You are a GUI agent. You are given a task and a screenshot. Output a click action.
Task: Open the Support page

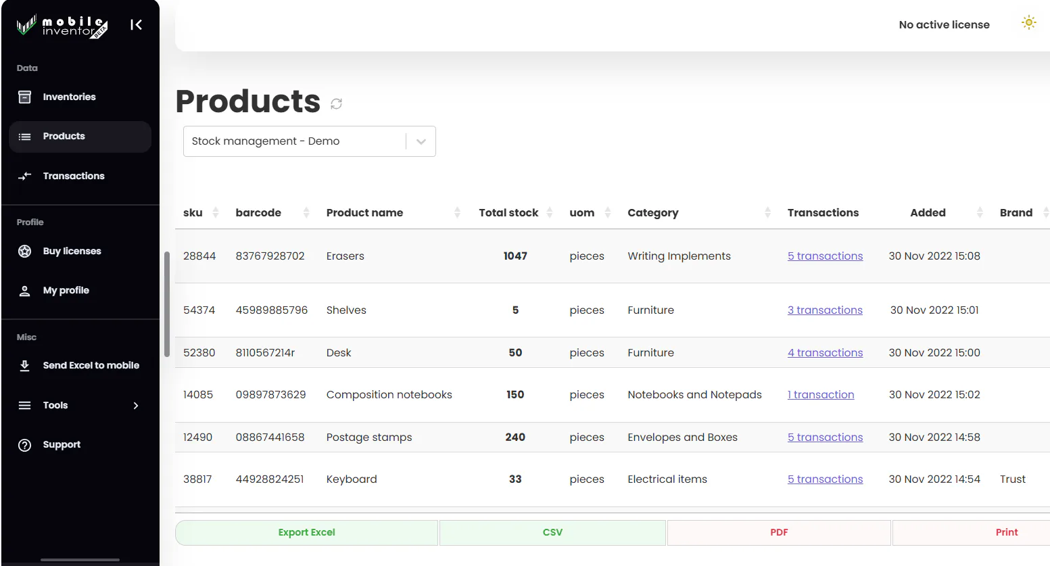[80, 445]
